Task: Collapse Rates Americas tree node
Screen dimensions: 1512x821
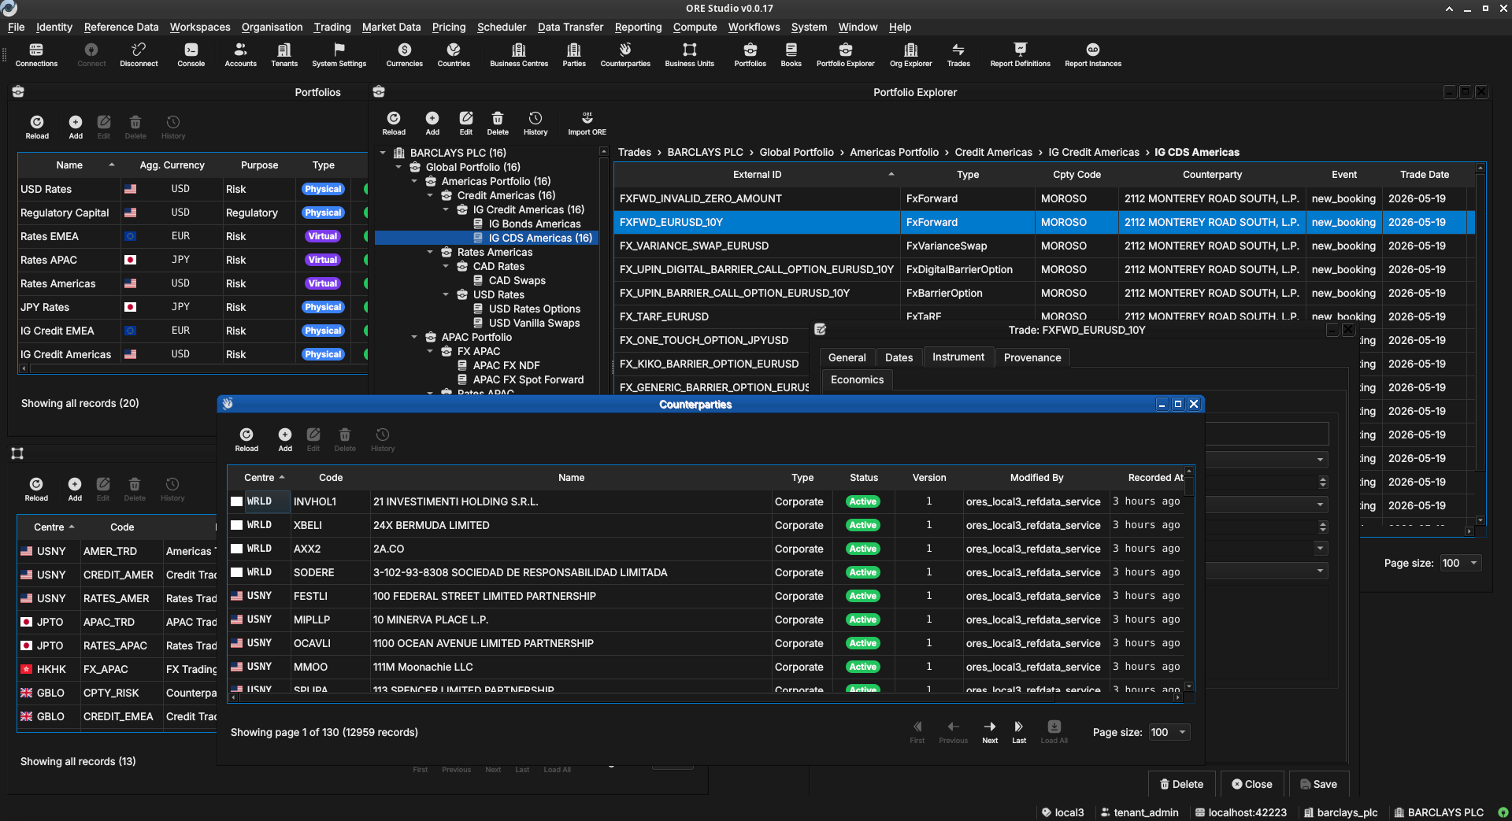Action: pos(431,252)
